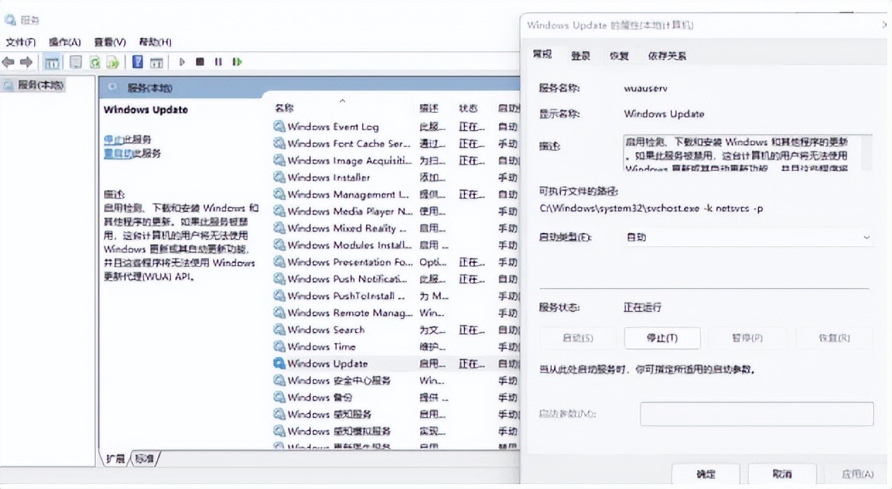
Task: Select Windows Remote Management service name
Action: (x=350, y=313)
